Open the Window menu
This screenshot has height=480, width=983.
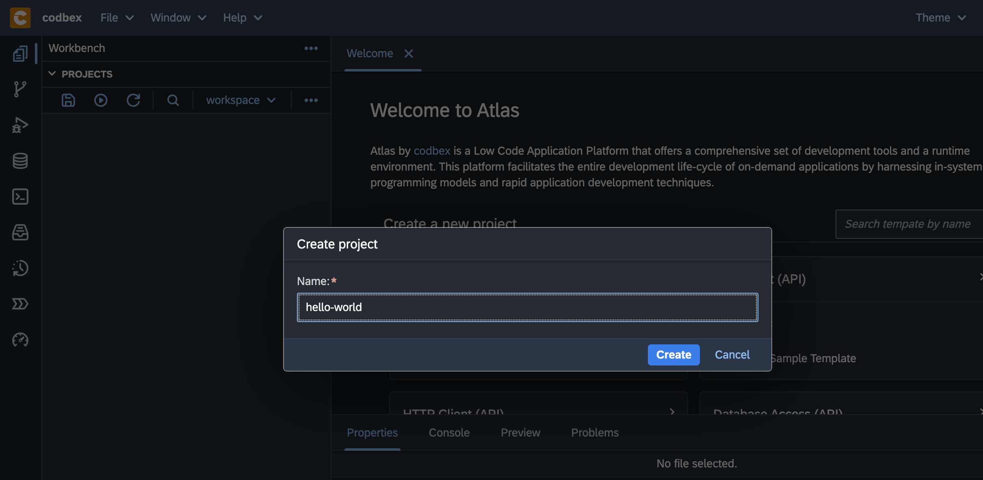pos(178,18)
